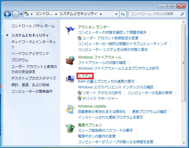The height and width of the screenshot is (148, 189).
Task: Click the Control Panel icon in address bar
Action: pyautogui.click(x=27, y=14)
